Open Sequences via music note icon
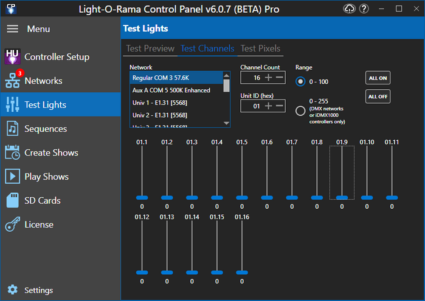425x301 pixels. click(12, 129)
